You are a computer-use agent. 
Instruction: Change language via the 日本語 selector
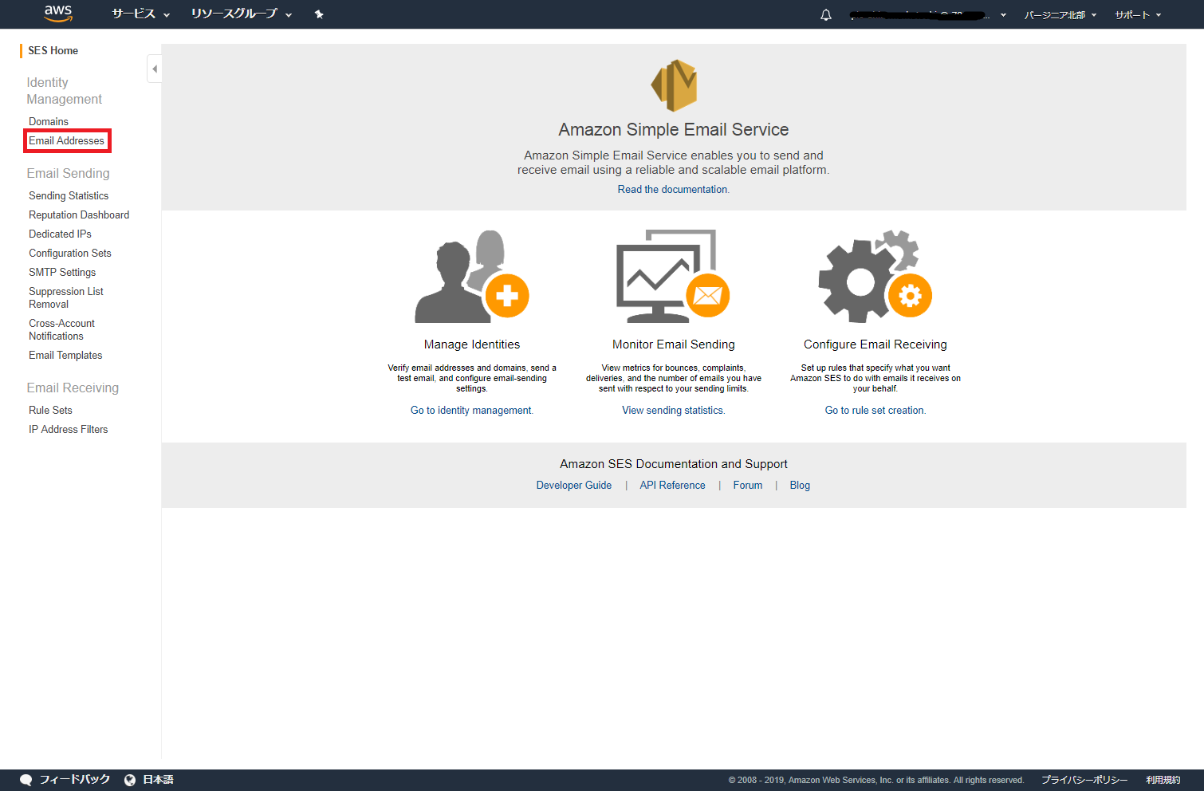coord(157,779)
